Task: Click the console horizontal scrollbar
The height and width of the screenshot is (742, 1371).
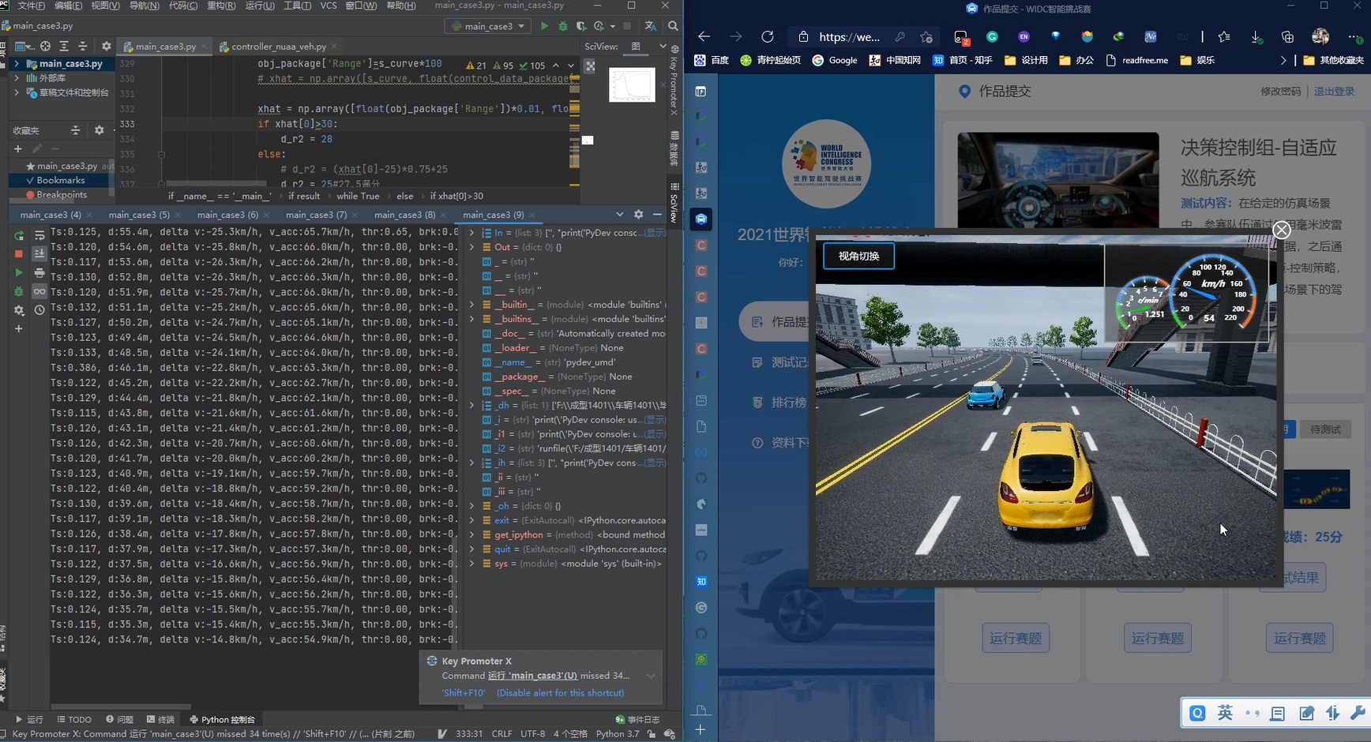Action: tap(120, 706)
